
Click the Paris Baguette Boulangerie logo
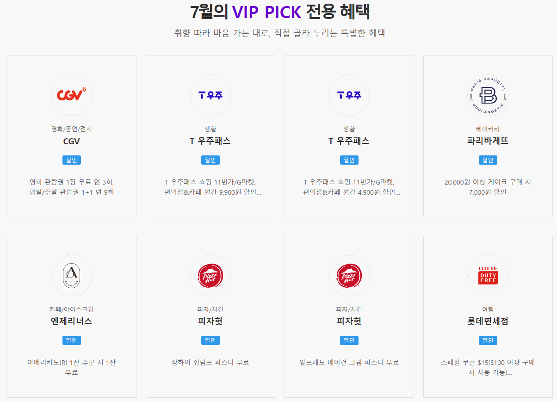coord(488,95)
